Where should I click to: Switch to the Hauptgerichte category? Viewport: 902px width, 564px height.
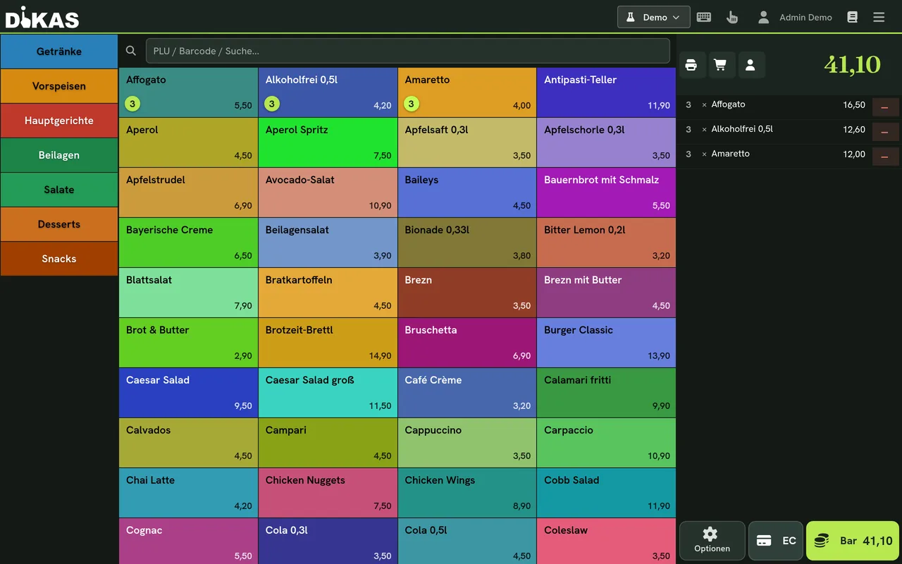[x=59, y=121]
